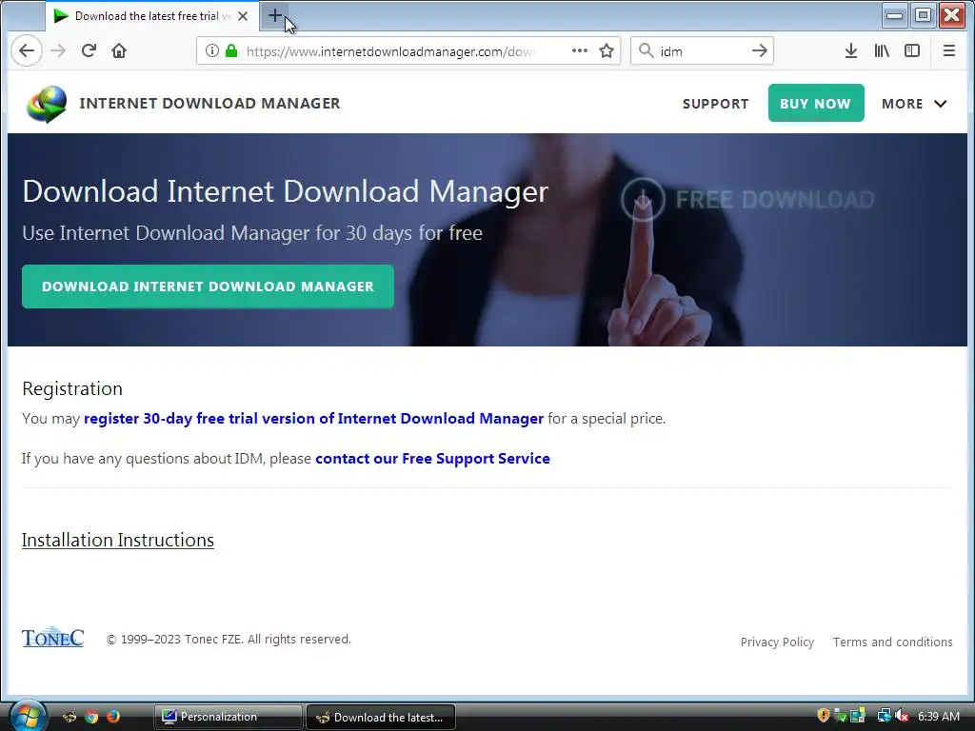Click the Internet Download Manager globe logo
This screenshot has width=975, height=731.
47,104
